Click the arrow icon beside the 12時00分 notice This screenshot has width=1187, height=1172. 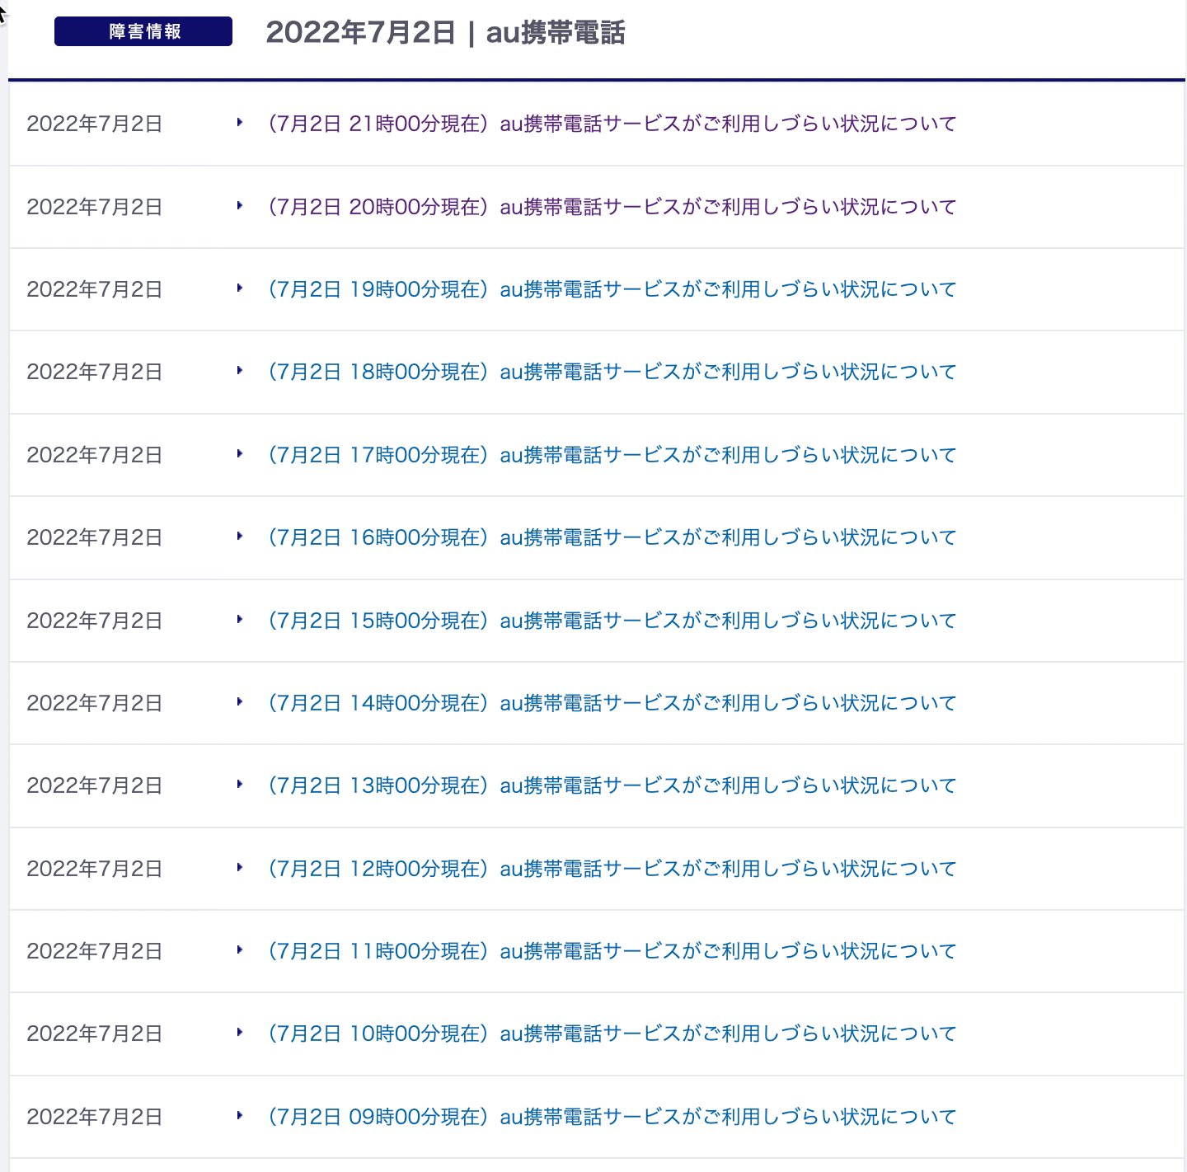coord(239,867)
